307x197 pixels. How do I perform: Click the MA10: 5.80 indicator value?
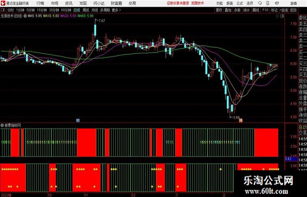click(51, 16)
